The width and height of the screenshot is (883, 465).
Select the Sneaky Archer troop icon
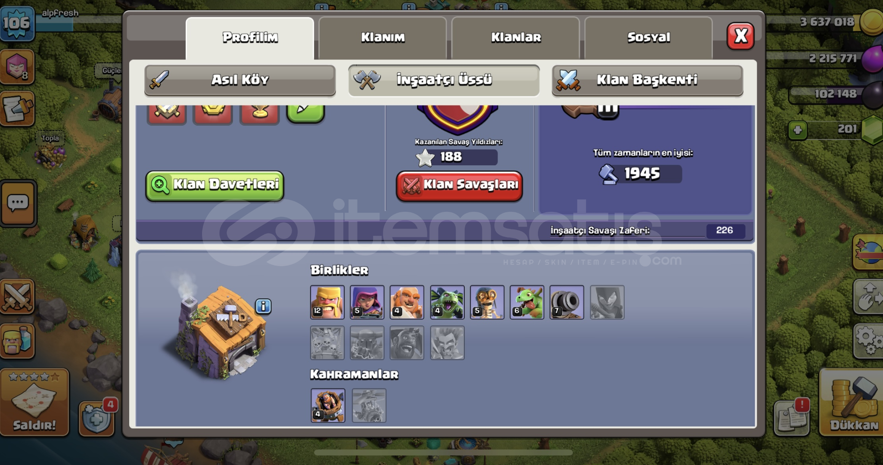367,302
